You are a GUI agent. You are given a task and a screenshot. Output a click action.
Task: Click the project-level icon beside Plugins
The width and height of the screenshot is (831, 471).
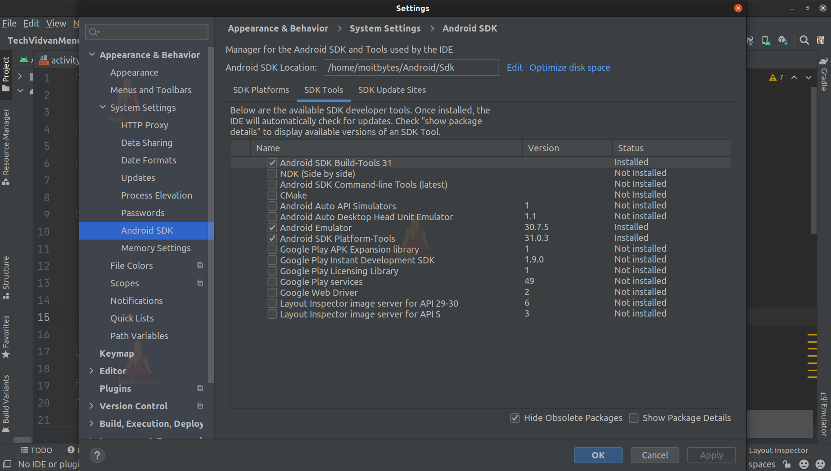tap(200, 388)
